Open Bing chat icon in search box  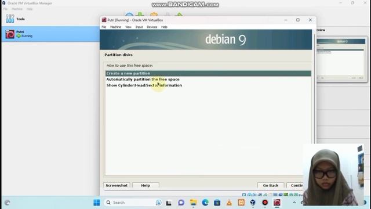pyautogui.click(x=158, y=203)
